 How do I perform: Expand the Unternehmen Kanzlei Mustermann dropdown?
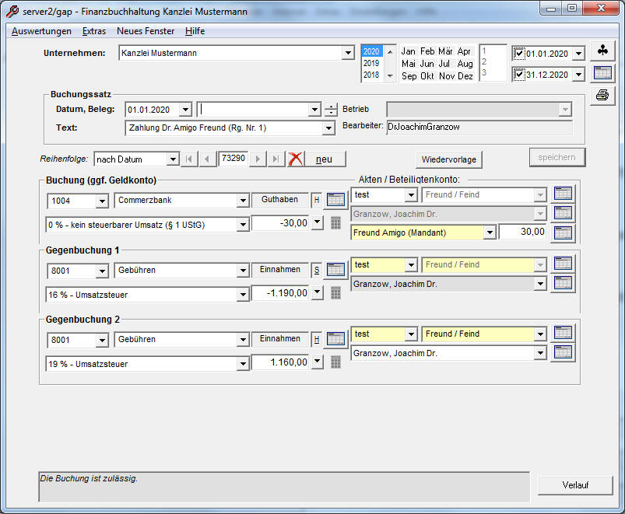(x=348, y=53)
